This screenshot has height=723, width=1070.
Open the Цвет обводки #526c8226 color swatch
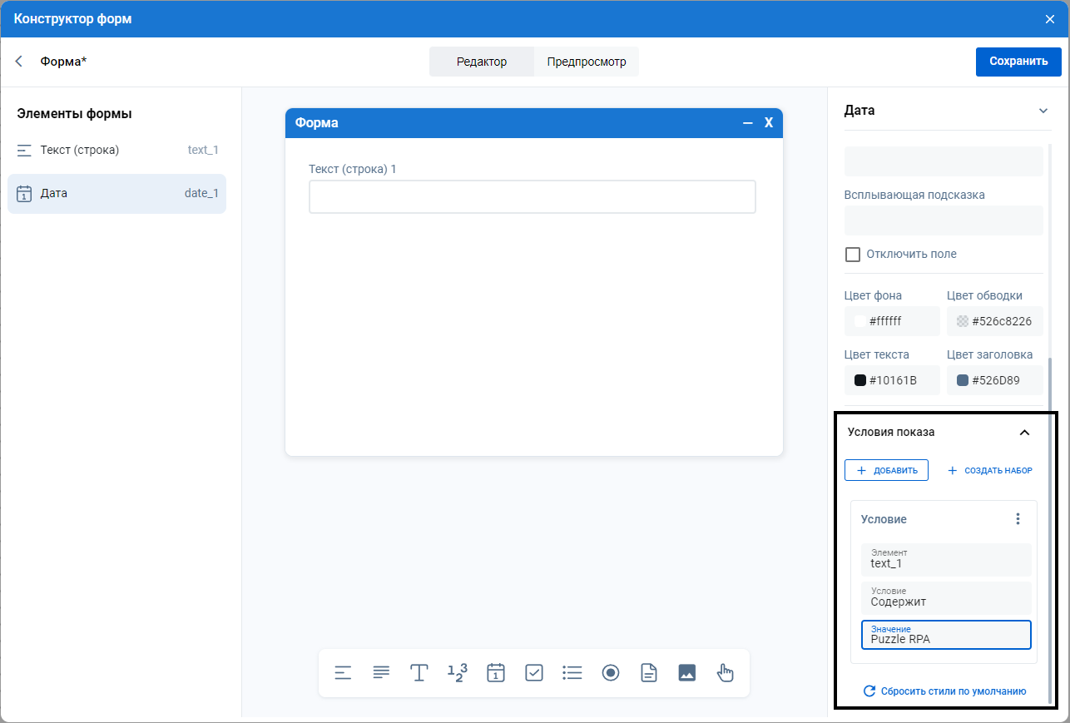(995, 321)
